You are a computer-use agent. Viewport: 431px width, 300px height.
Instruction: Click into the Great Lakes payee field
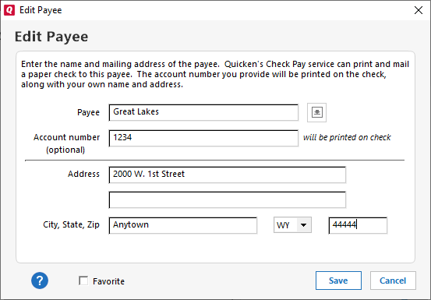tap(203, 112)
